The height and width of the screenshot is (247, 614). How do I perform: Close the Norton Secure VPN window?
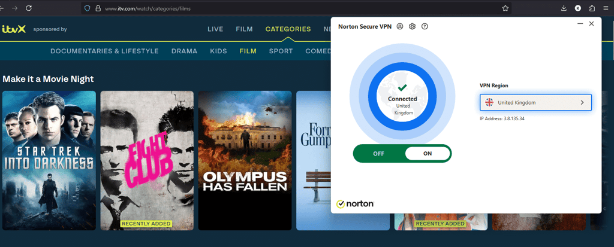point(591,24)
